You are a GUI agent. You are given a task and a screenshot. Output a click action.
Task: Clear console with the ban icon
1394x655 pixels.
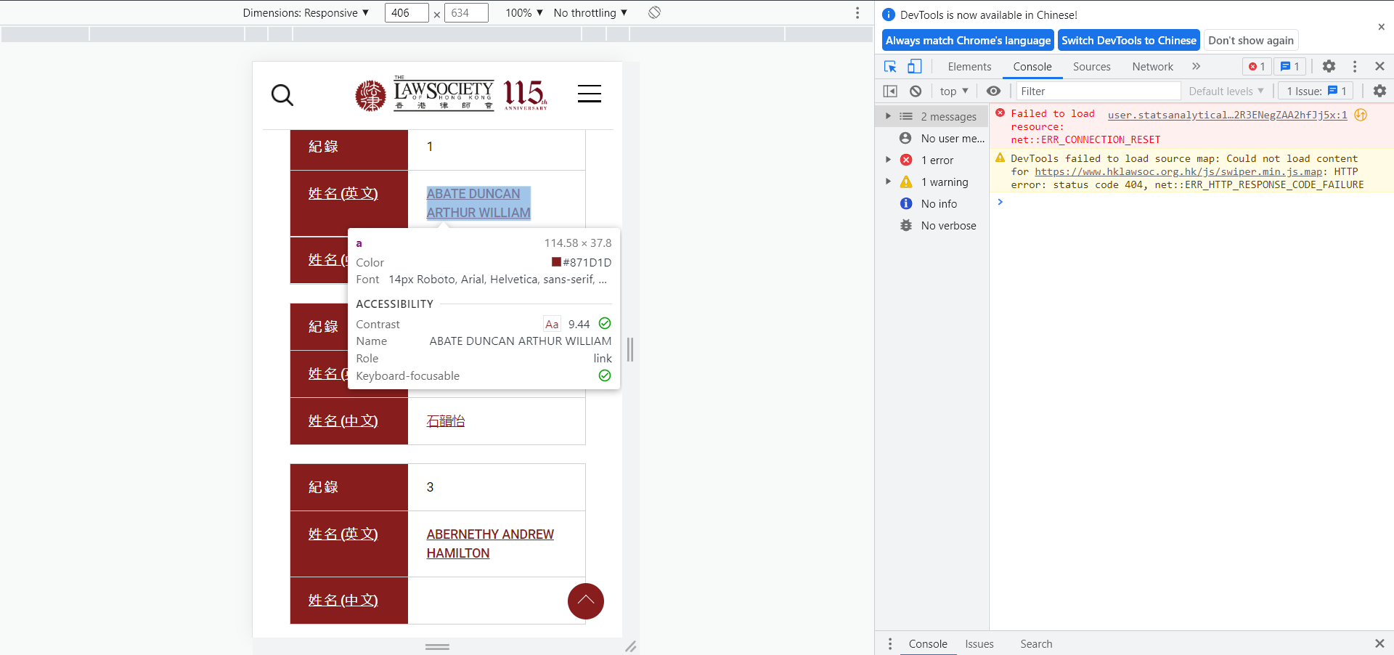(x=916, y=91)
